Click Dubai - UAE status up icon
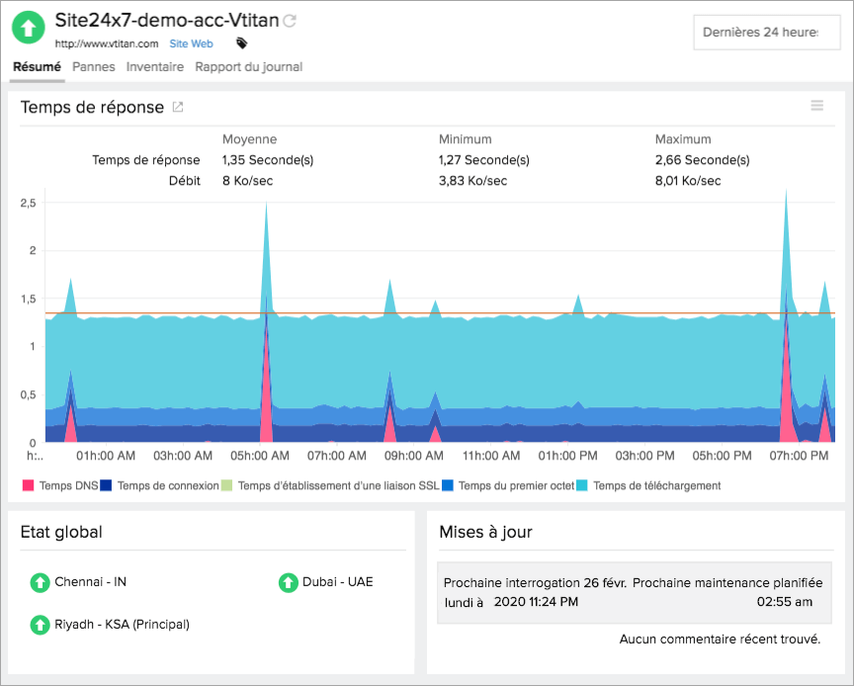 pos(288,582)
